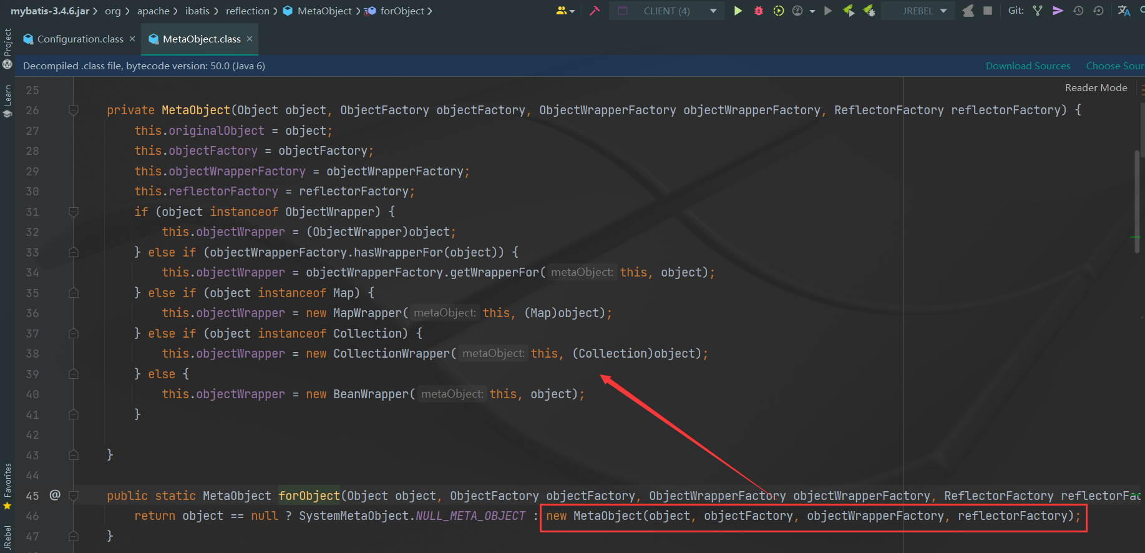Click the gray JRebel icon before the stop square

[968, 11]
